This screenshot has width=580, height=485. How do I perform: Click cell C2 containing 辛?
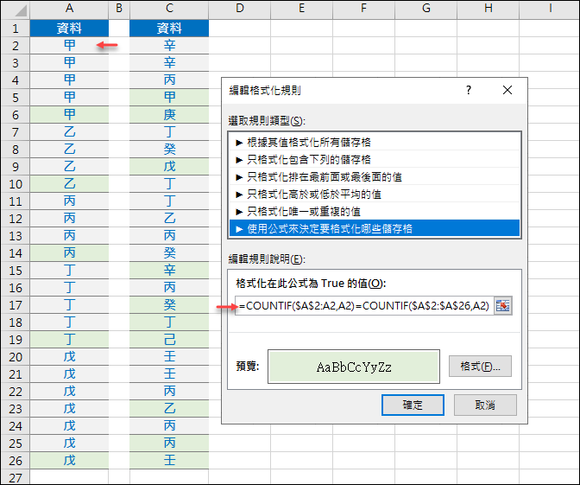point(169,46)
